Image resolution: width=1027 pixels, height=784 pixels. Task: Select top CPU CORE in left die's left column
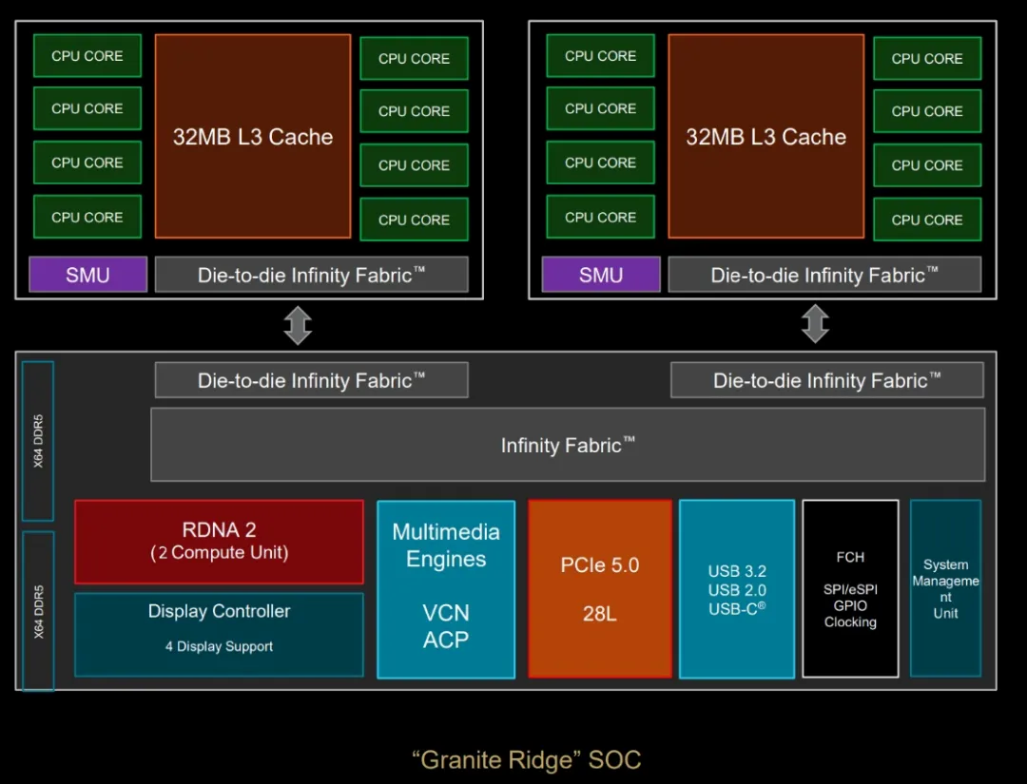point(87,56)
